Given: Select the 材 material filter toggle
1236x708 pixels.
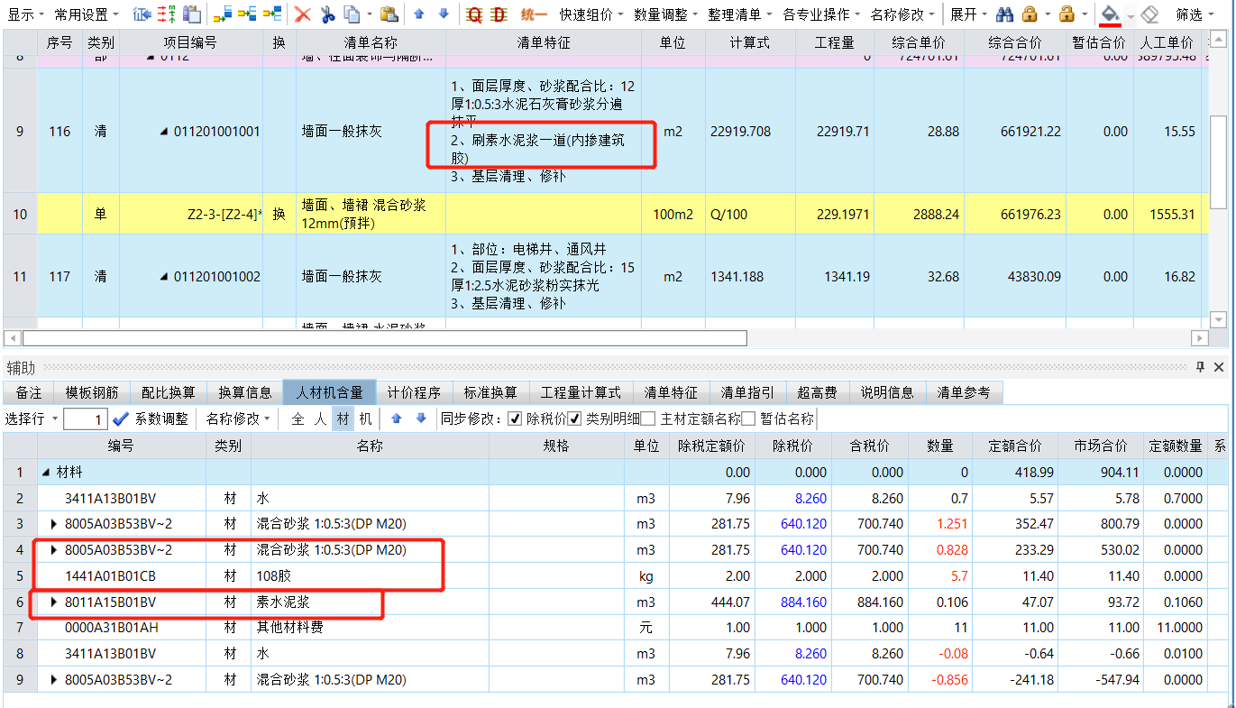Looking at the screenshot, I should pyautogui.click(x=343, y=419).
